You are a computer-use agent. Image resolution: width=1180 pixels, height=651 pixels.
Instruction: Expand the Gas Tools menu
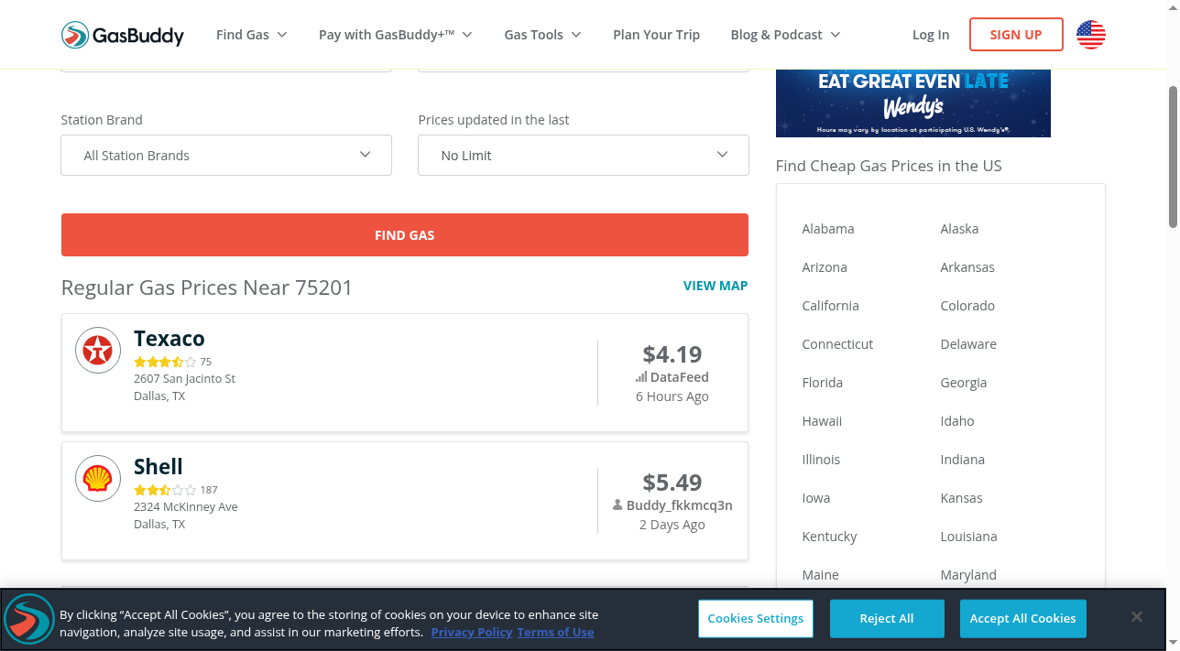tap(542, 35)
